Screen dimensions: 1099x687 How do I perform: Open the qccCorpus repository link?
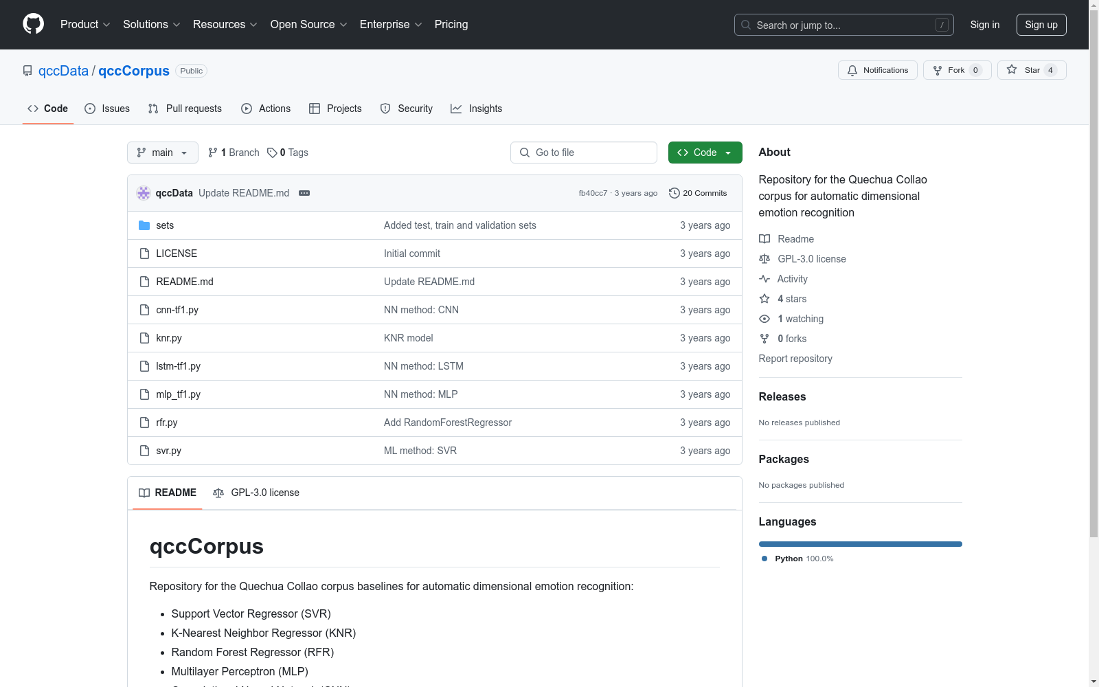[134, 71]
